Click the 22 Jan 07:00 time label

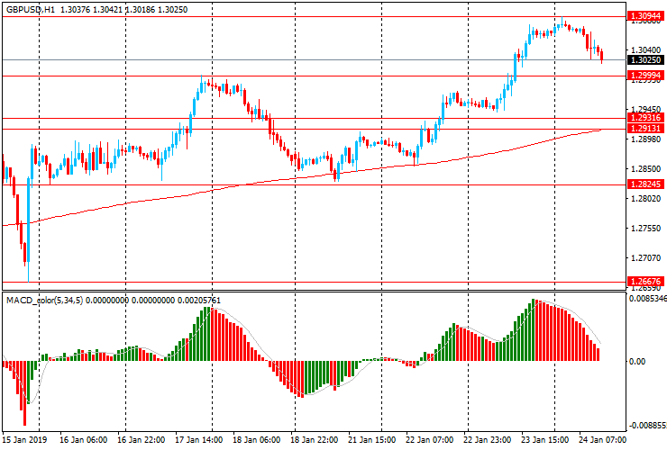point(430,439)
